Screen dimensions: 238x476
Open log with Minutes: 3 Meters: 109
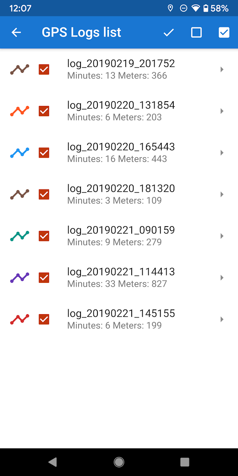[114, 200]
